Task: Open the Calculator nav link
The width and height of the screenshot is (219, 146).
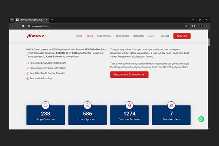Action: tap(139, 36)
